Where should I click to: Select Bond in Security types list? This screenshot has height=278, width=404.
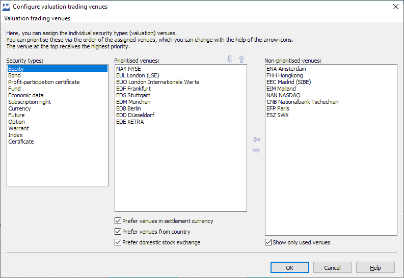[15, 75]
